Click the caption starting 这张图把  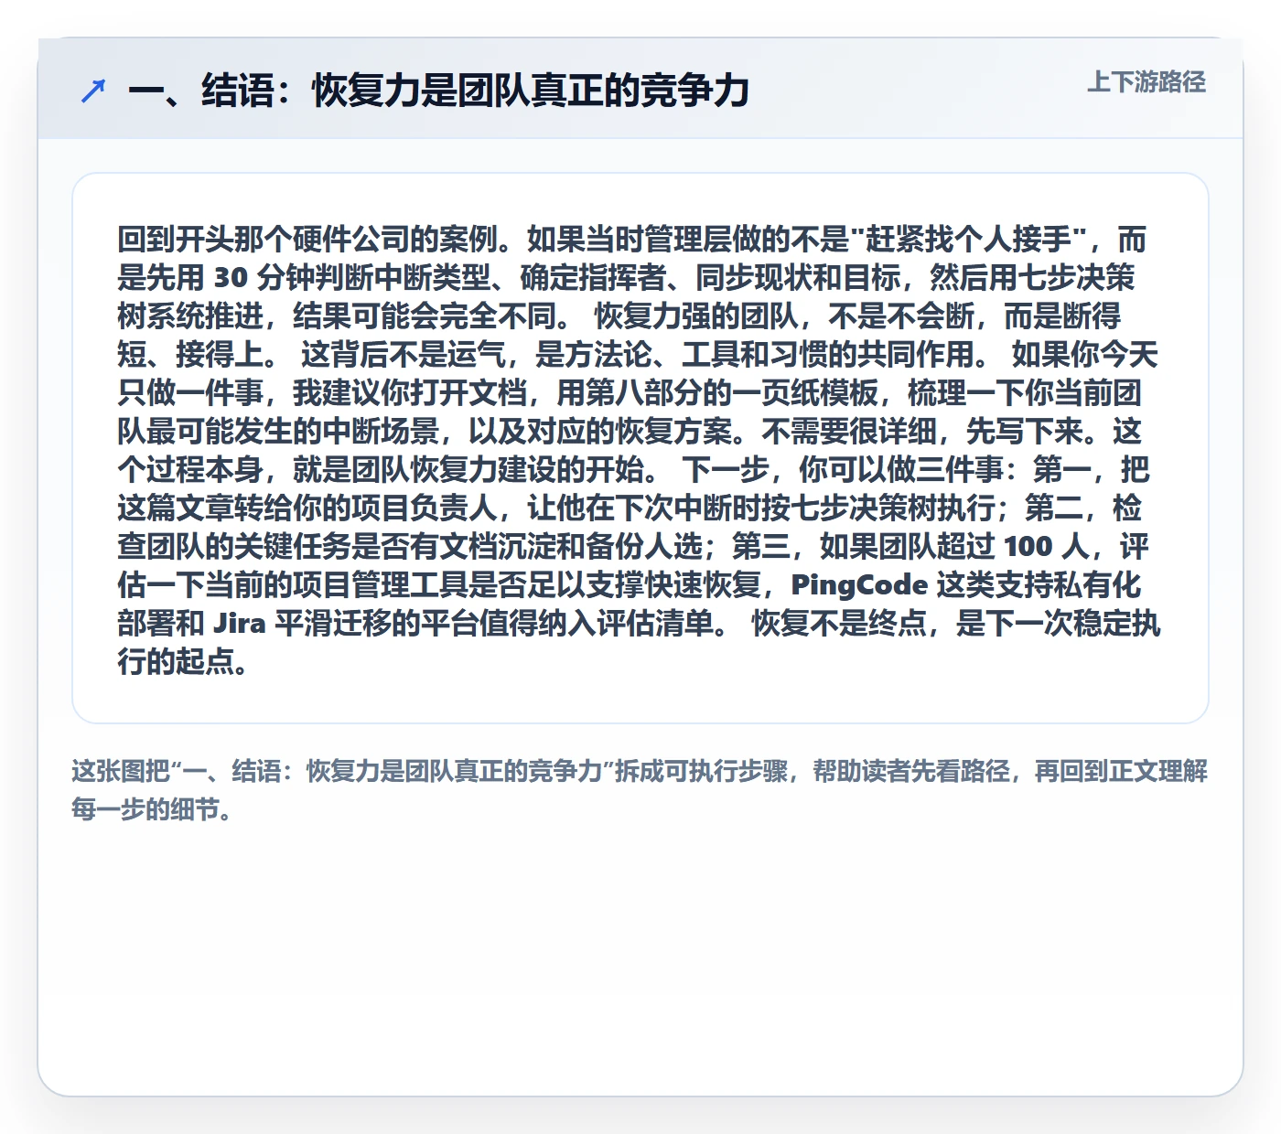click(x=640, y=790)
